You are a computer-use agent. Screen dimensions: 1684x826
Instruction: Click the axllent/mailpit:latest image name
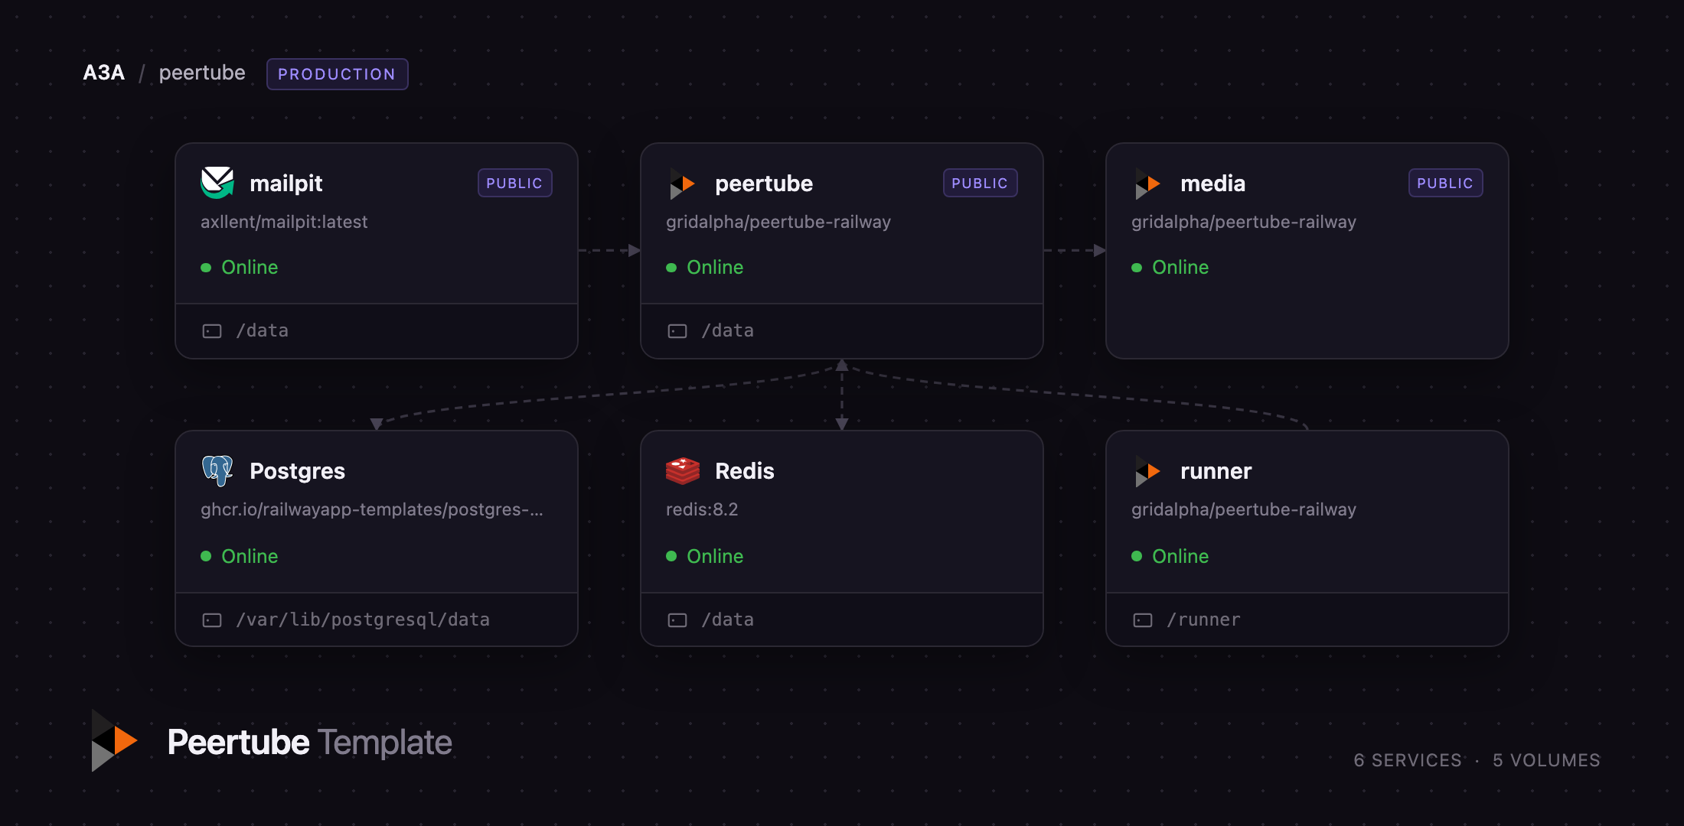(x=284, y=222)
